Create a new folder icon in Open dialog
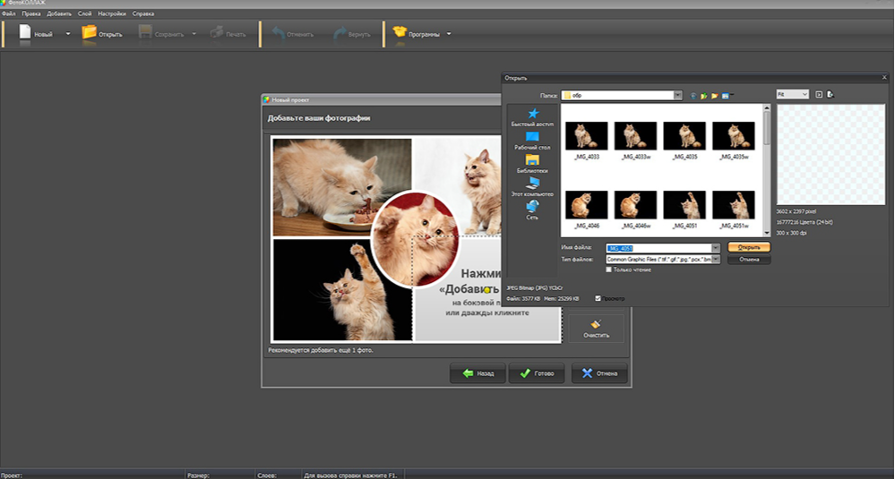 click(715, 96)
